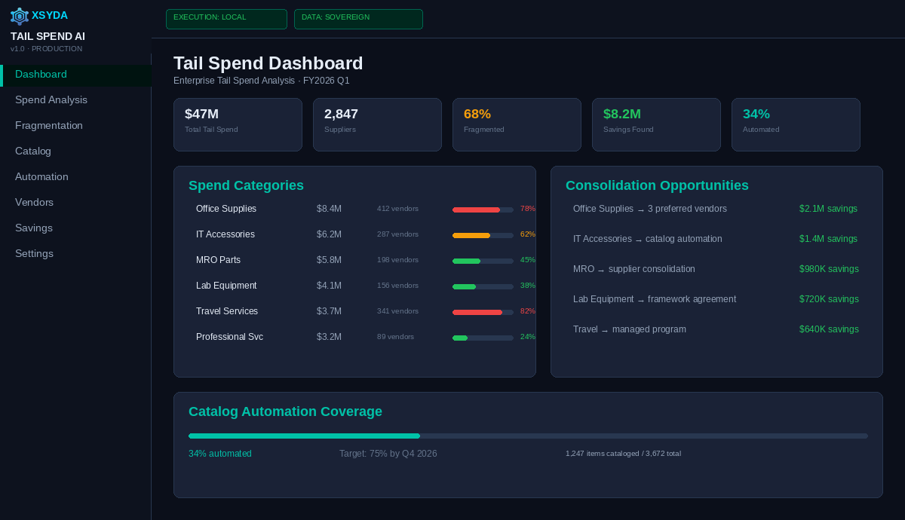
Task: Open the $2.1M savings opportunity link
Action: coord(828,209)
